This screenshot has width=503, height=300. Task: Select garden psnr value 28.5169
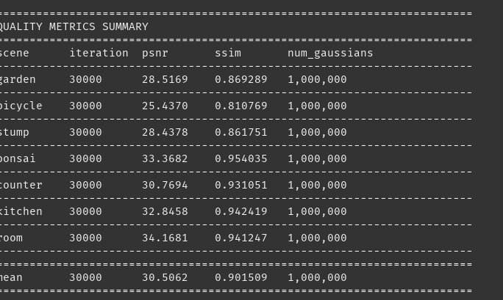click(x=165, y=79)
